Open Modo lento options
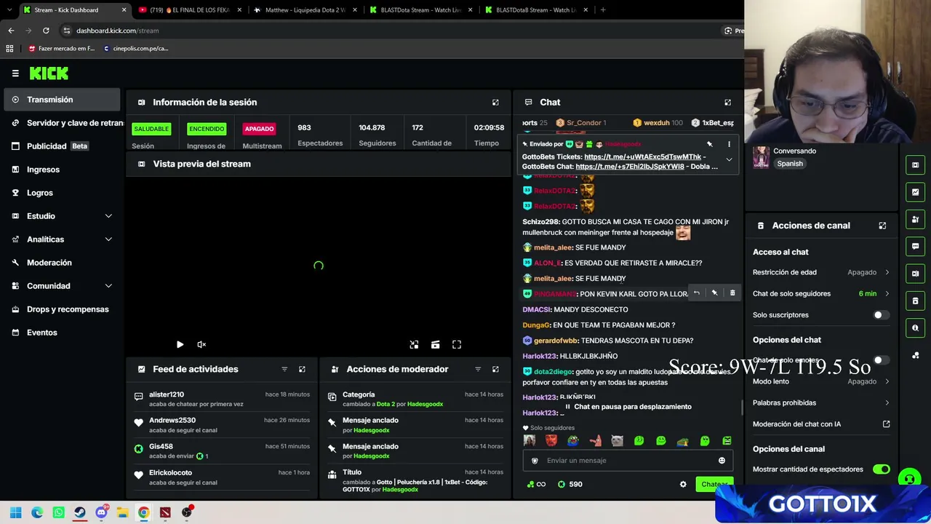The height and width of the screenshot is (524, 931). click(821, 381)
